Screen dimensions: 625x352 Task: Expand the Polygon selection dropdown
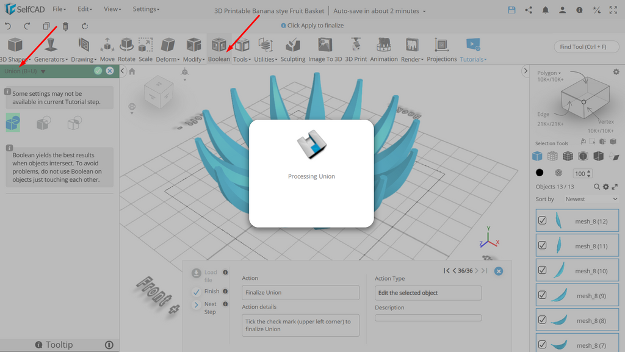(x=549, y=73)
